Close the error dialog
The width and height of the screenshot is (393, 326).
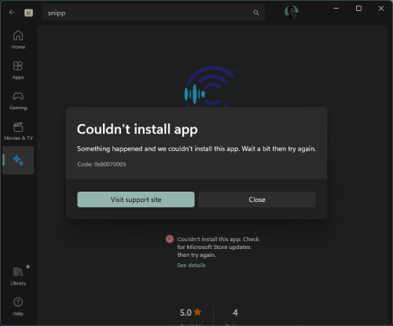point(257,200)
